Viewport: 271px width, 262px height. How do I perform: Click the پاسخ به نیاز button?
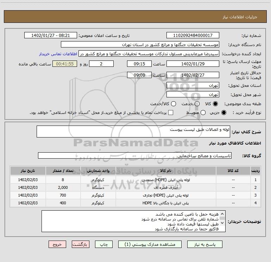(205, 244)
